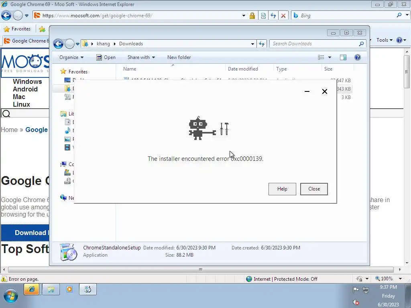The width and height of the screenshot is (411, 308).
Task: Expand the more view options arrow
Action: tap(330, 57)
